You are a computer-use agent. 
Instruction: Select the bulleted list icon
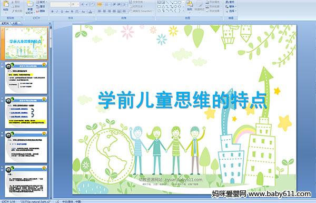click(x=100, y=4)
